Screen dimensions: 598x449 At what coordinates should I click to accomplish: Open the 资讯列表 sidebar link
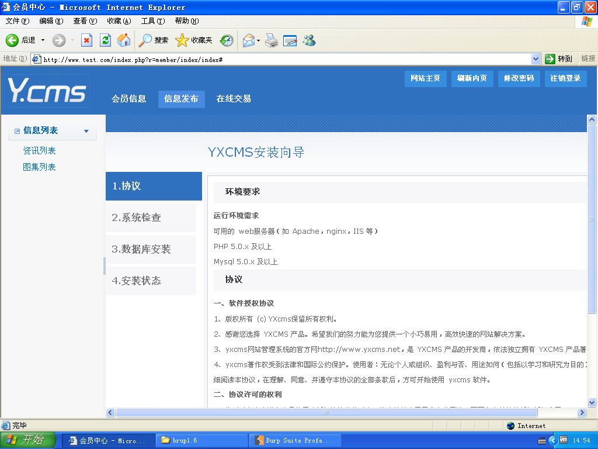39,151
